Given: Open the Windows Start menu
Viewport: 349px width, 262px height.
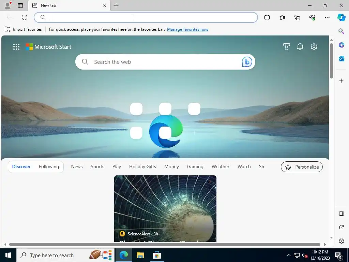Looking at the screenshot, I should (x=8, y=255).
